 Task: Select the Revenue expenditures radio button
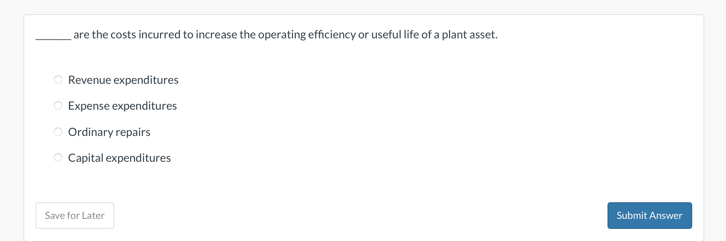coord(58,79)
